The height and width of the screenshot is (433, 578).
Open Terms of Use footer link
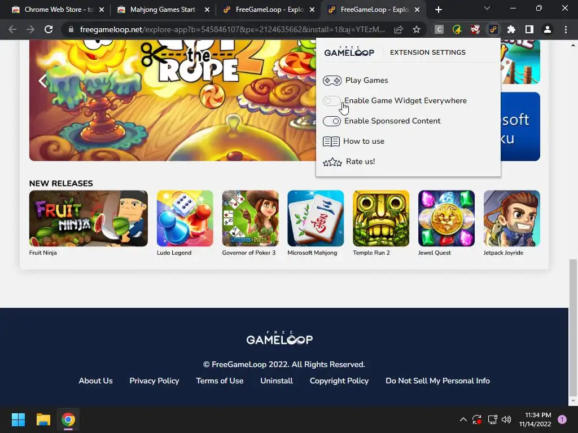click(x=220, y=381)
